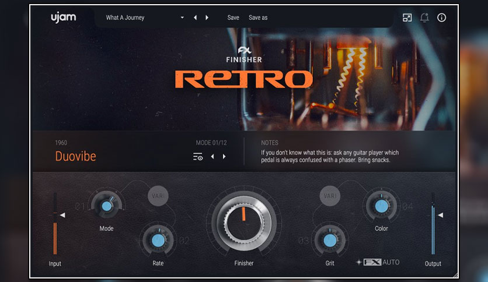Open the info icon

point(441,17)
